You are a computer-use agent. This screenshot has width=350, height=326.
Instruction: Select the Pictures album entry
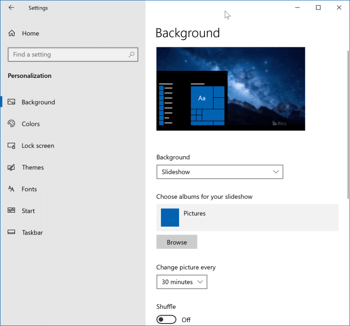click(247, 218)
